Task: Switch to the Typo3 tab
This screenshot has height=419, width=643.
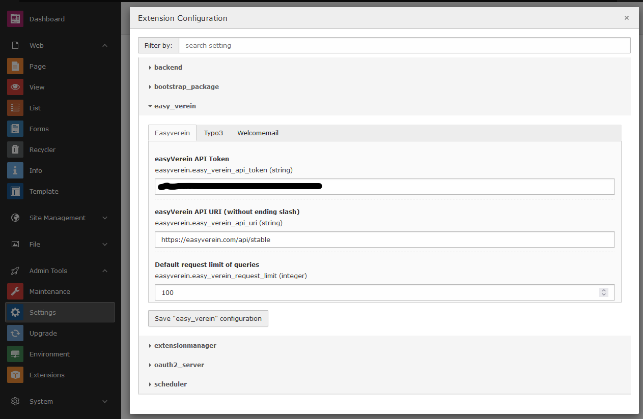Action: point(213,133)
